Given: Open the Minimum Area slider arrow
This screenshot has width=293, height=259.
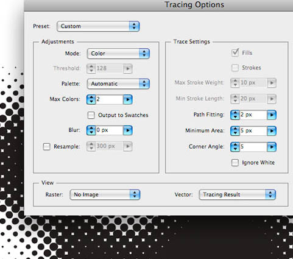Looking at the screenshot, I should [272, 131].
